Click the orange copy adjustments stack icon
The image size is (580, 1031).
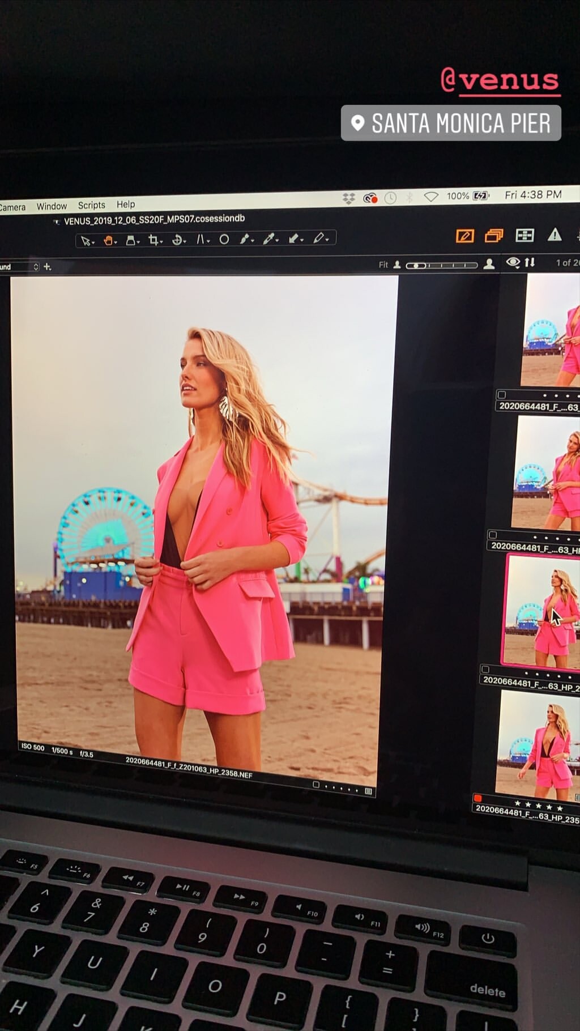[x=493, y=236]
